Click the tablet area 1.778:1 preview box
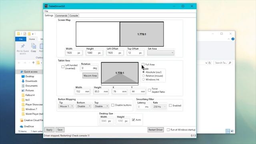This screenshot has height=144, width=256. [120, 73]
